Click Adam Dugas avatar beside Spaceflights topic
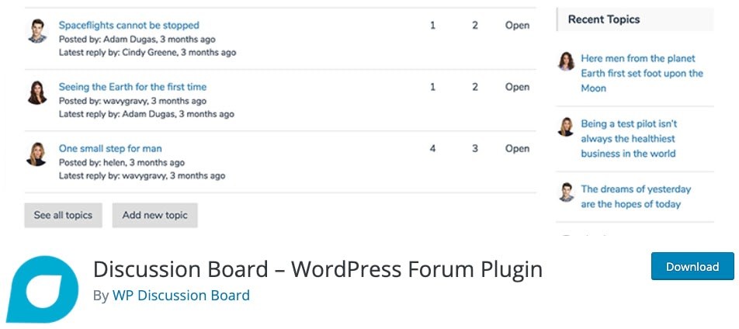 pos(36,31)
